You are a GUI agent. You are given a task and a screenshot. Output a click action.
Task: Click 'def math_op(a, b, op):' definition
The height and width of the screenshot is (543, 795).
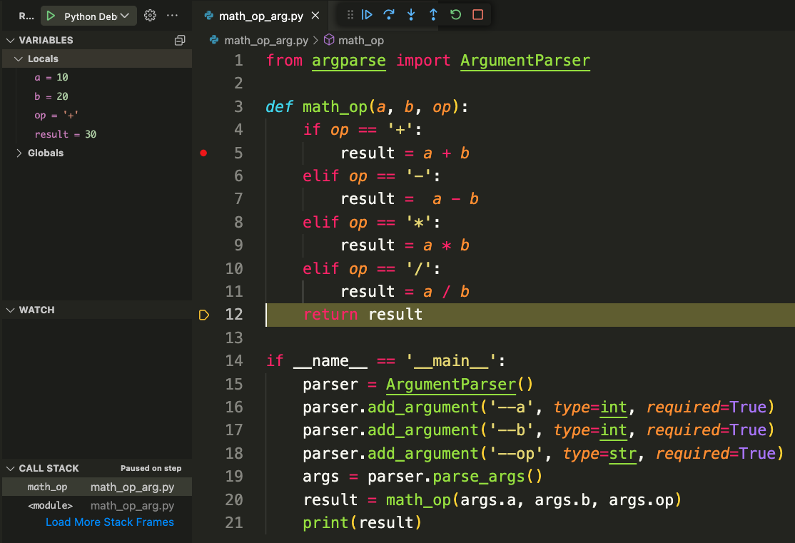(367, 107)
